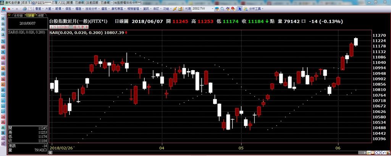
Task: Go back with the red arrow icon
Action: 9,9
